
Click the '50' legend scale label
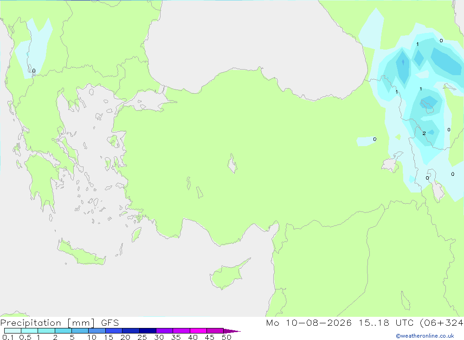click(226, 337)
